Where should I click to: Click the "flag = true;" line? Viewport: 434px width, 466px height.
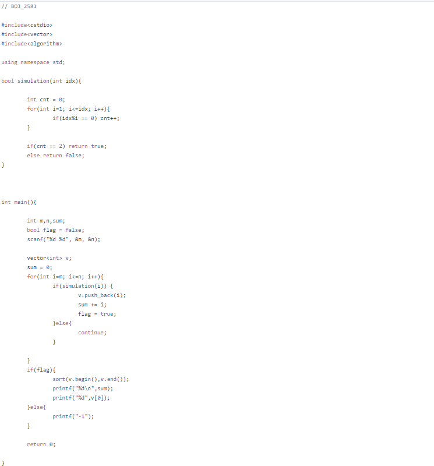click(97, 314)
